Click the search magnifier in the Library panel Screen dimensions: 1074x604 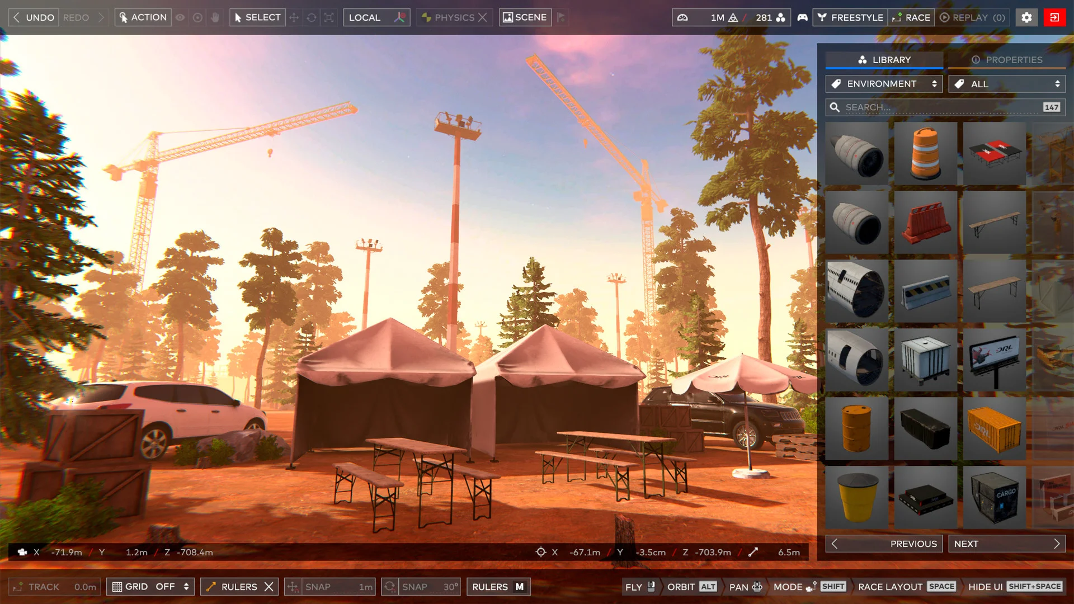pyautogui.click(x=835, y=107)
